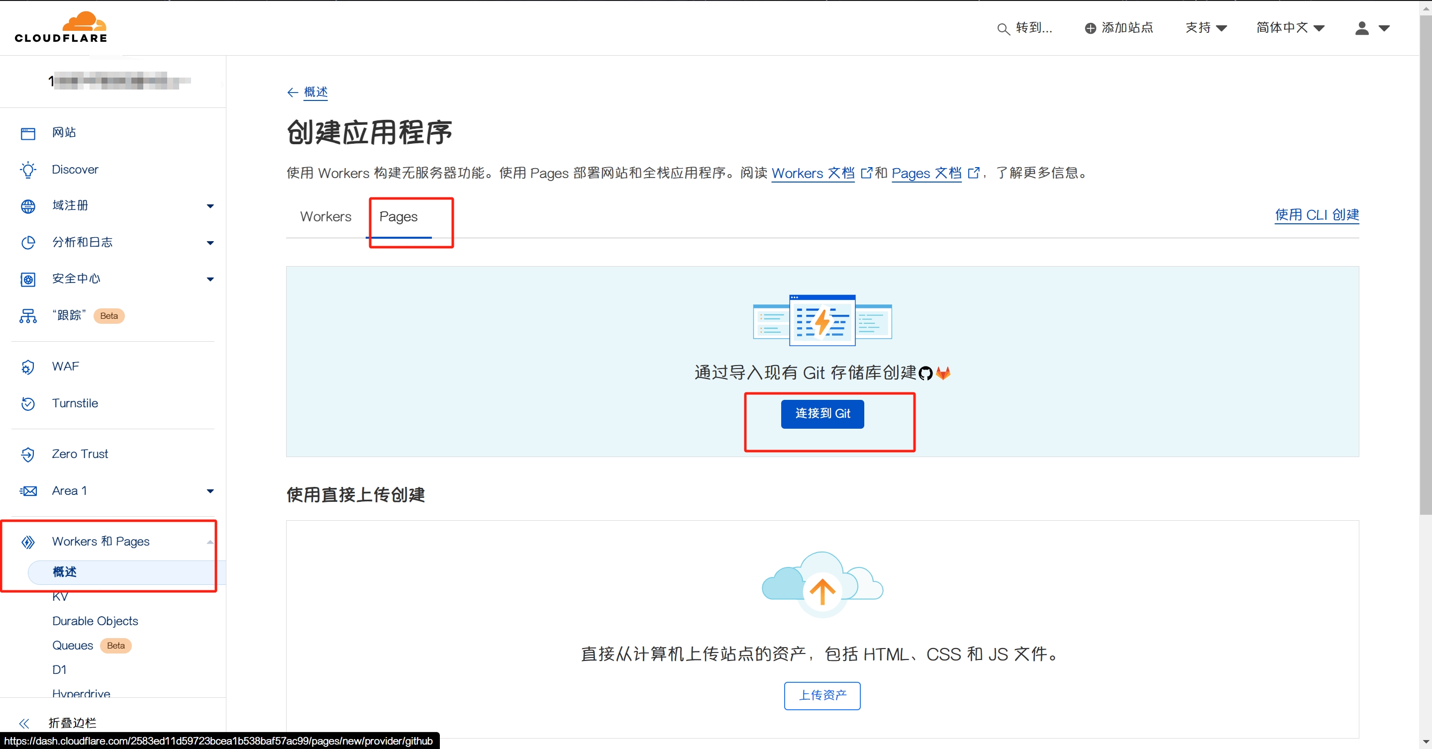The width and height of the screenshot is (1432, 749).
Task: Click the Area 1 envelope icon
Action: (x=28, y=491)
